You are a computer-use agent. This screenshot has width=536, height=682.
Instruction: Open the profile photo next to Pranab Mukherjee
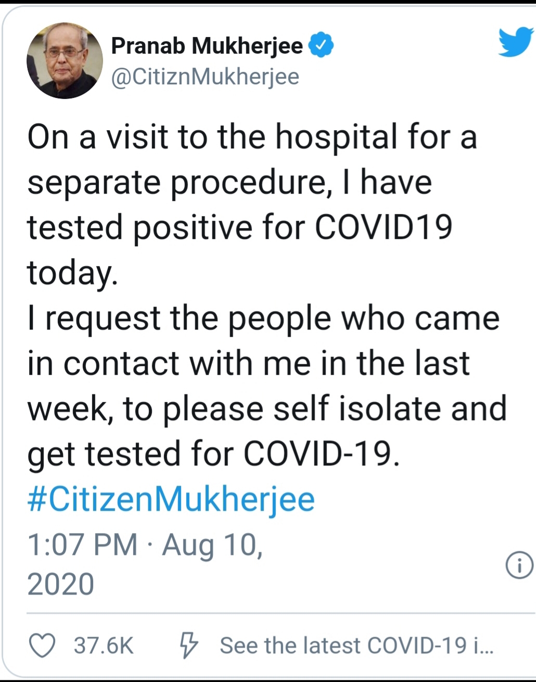click(65, 61)
